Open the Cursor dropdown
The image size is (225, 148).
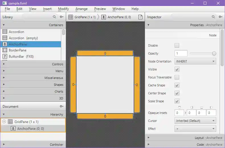195,121
